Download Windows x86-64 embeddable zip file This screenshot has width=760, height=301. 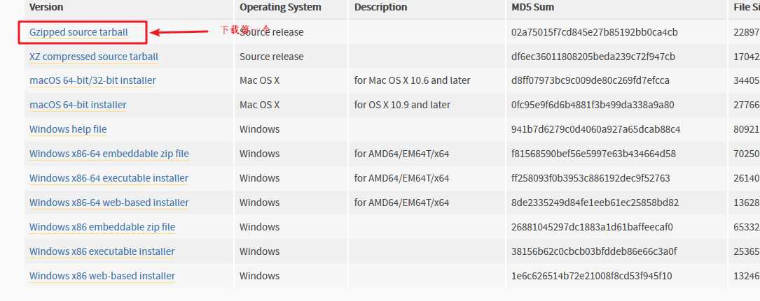[x=109, y=154]
